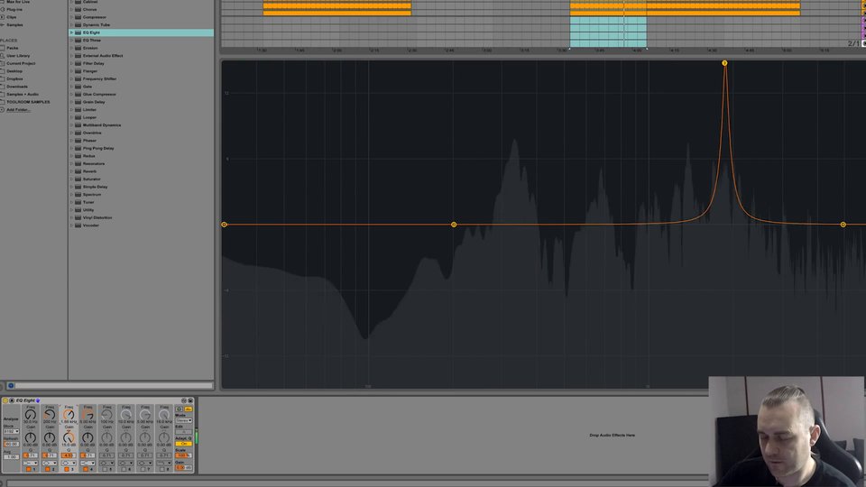
Task: Click the EQ Eight Scale value slider
Action: (183, 455)
